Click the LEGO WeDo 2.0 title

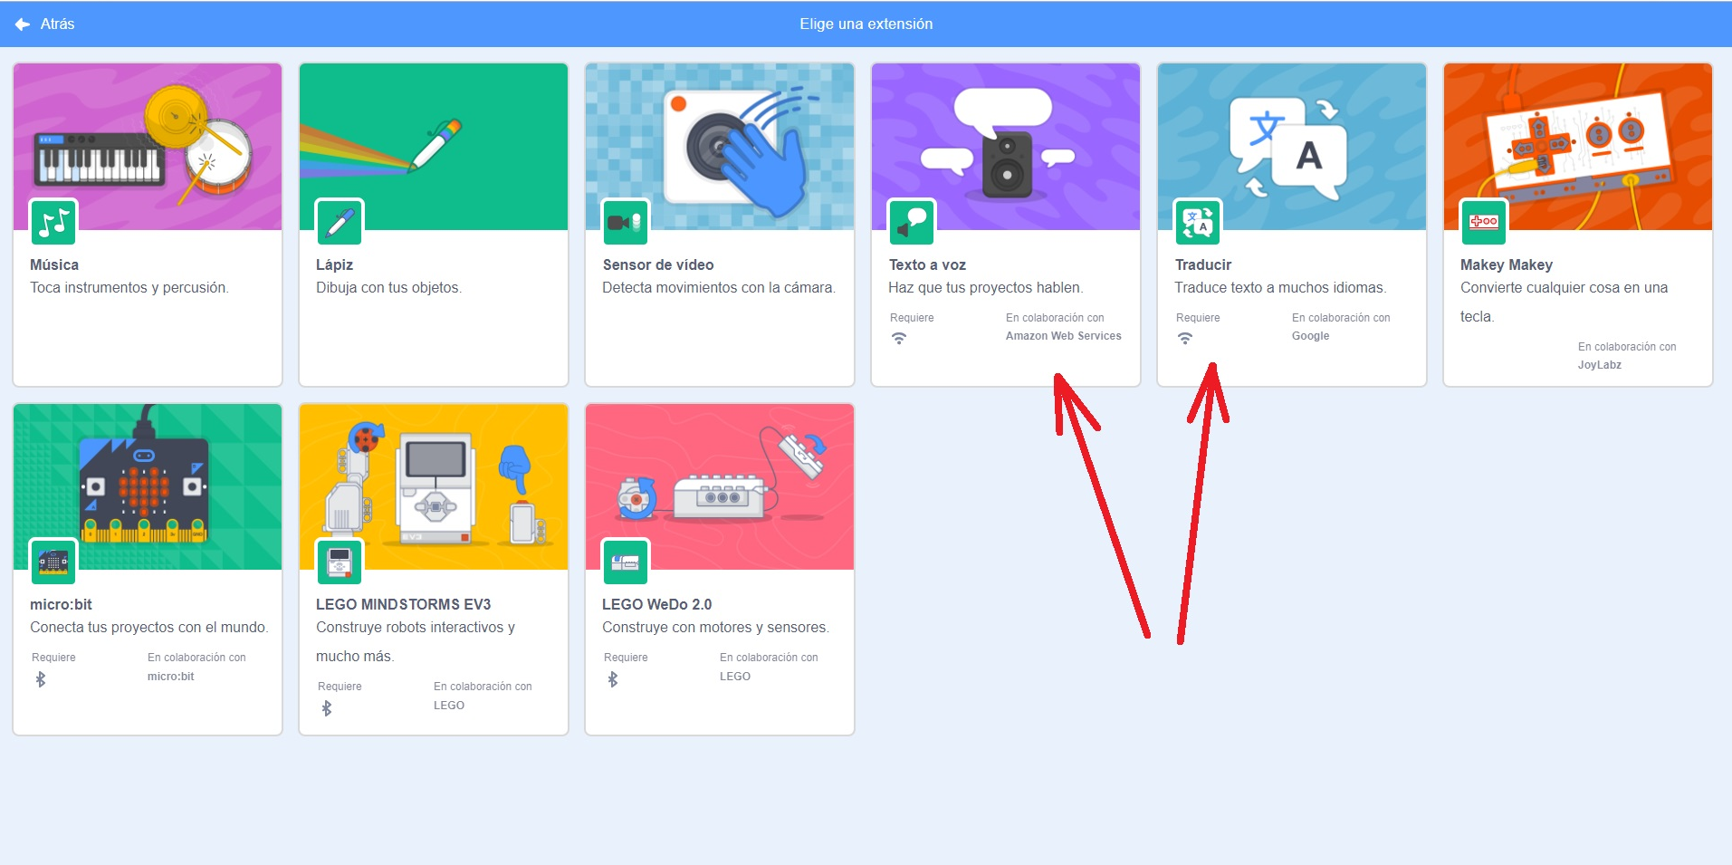(x=656, y=604)
